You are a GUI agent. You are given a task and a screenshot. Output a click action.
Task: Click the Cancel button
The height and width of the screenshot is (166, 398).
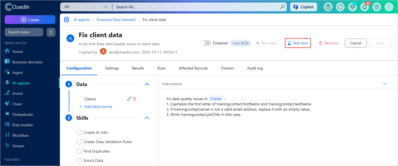coord(356,43)
